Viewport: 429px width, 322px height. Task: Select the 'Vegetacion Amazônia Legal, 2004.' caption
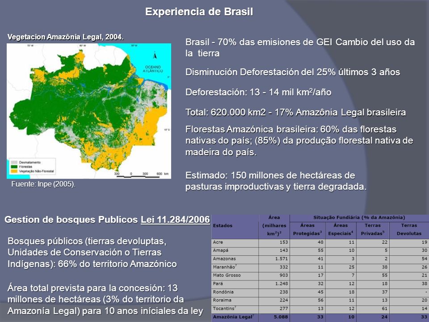pos(65,37)
